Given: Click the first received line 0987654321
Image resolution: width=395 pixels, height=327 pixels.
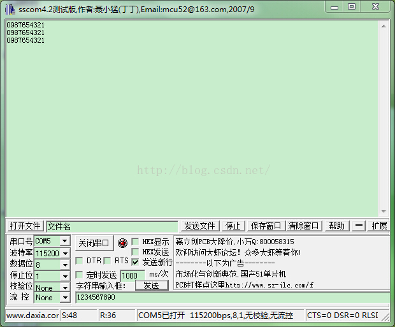Looking at the screenshot, I should 25,25.
